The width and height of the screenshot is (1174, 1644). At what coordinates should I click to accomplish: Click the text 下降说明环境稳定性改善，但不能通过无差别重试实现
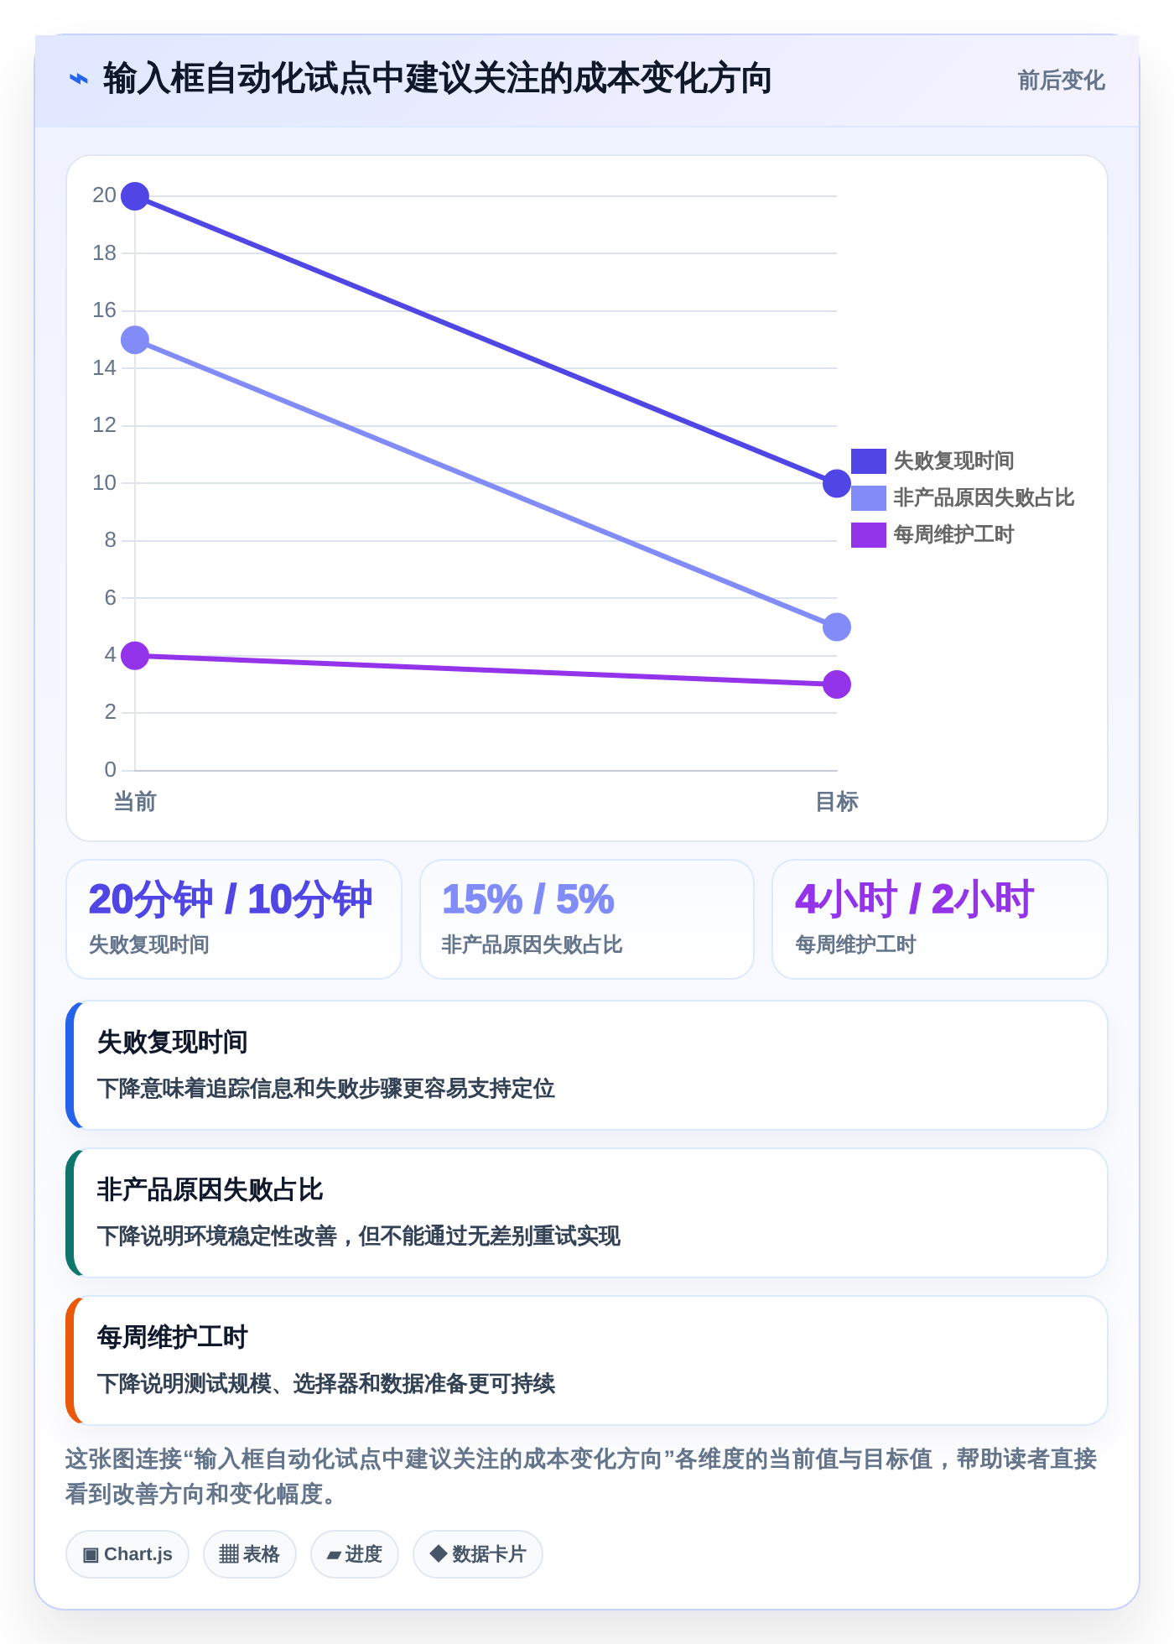click(x=358, y=1236)
